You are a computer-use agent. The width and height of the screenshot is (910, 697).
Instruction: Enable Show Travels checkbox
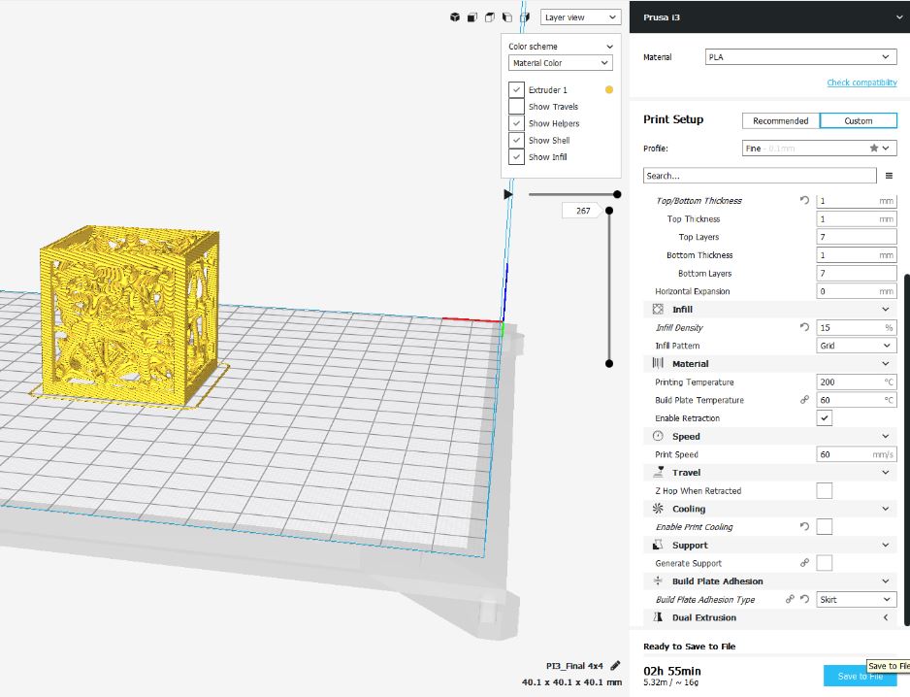tap(516, 106)
